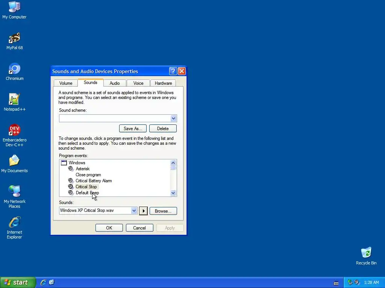The width and height of the screenshot is (385, 288).
Task: Click the network connection tray icon
Action: click(350, 282)
